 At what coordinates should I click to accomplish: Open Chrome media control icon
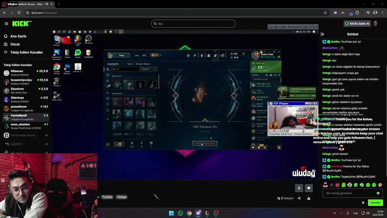(x=368, y=13)
